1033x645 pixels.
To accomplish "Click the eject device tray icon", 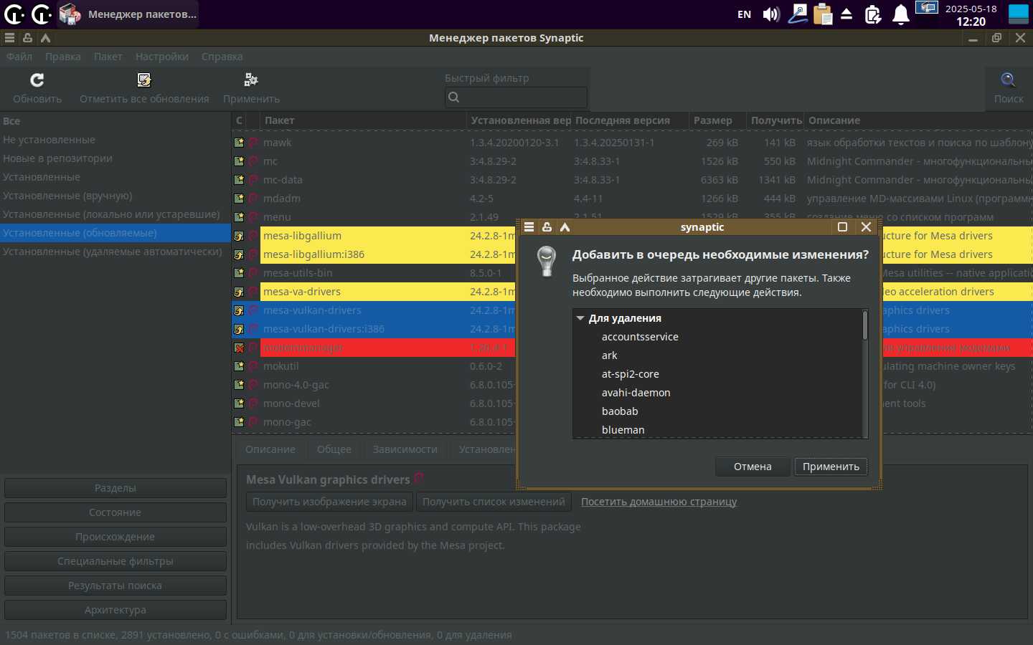I will point(846,14).
